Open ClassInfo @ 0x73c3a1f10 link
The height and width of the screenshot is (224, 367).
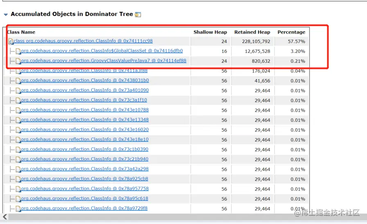(x=84, y=100)
